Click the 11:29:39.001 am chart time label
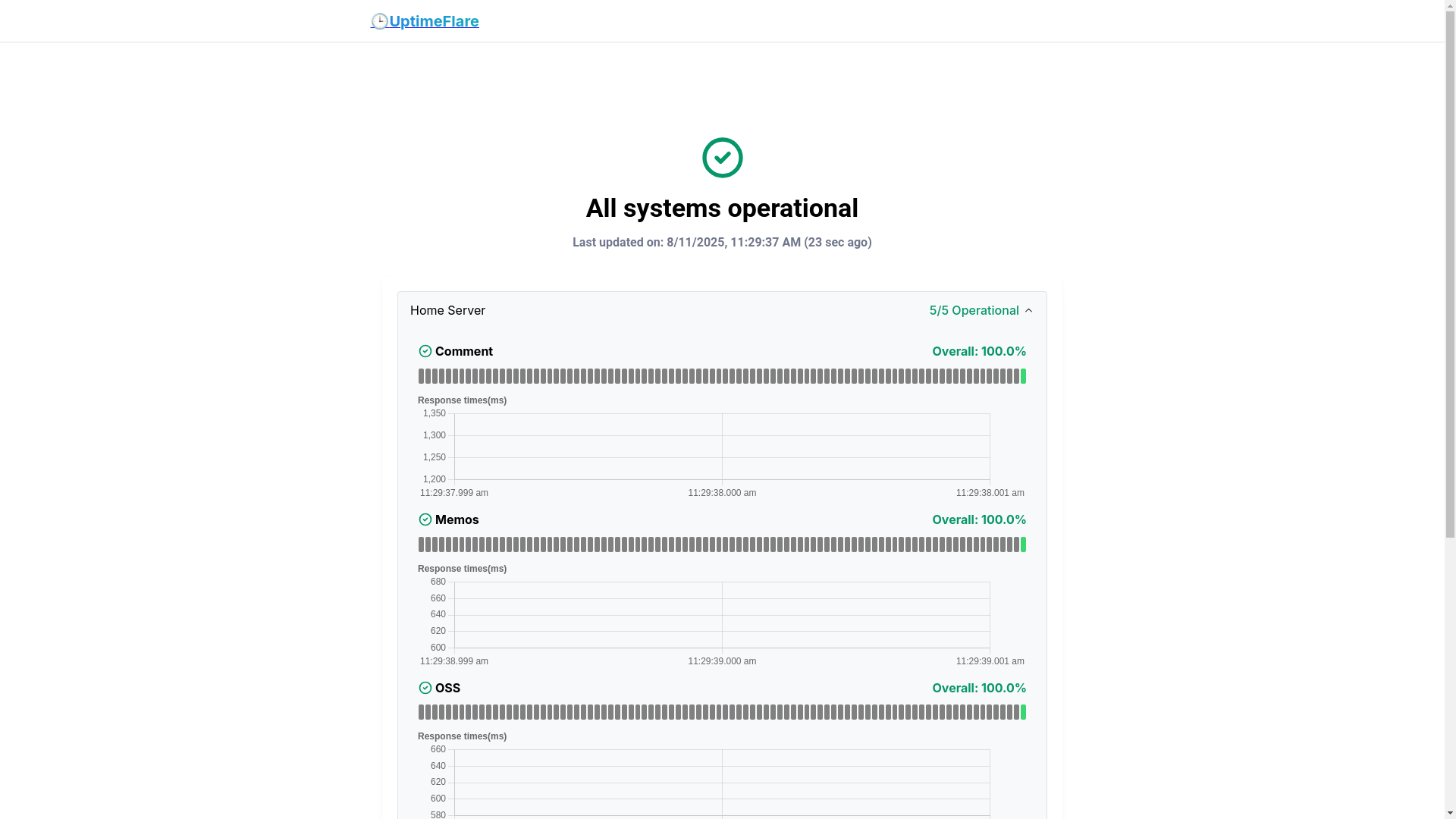 (x=990, y=661)
